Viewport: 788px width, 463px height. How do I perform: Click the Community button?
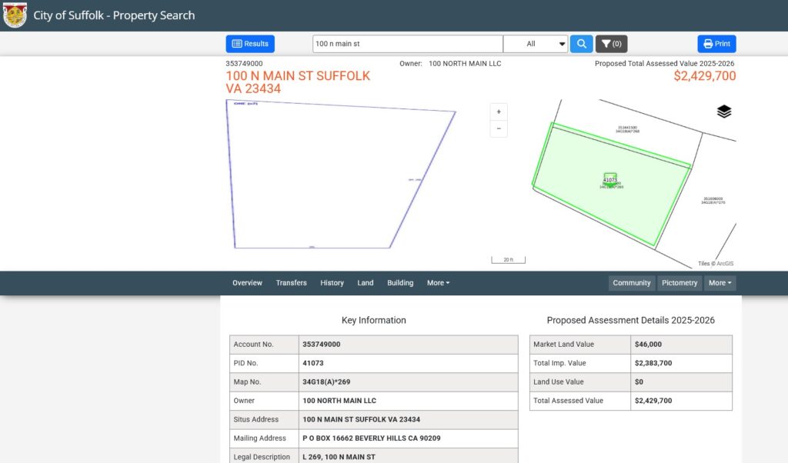coord(632,283)
